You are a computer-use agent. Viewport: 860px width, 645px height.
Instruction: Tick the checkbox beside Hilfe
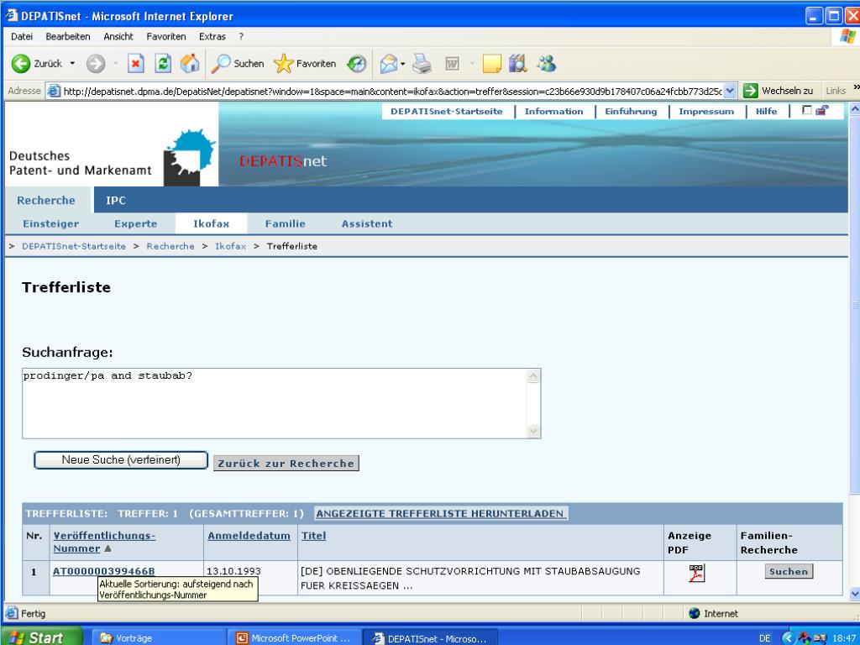[806, 110]
